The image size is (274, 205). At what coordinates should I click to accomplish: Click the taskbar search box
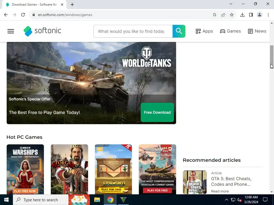pos(41,200)
